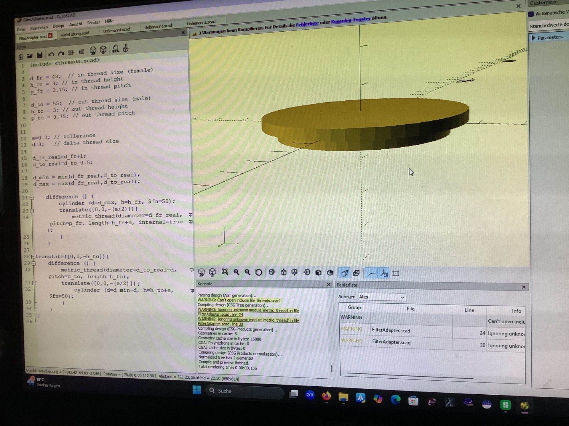Close the Konsole panel
This screenshot has height=426, width=569.
tap(329, 285)
